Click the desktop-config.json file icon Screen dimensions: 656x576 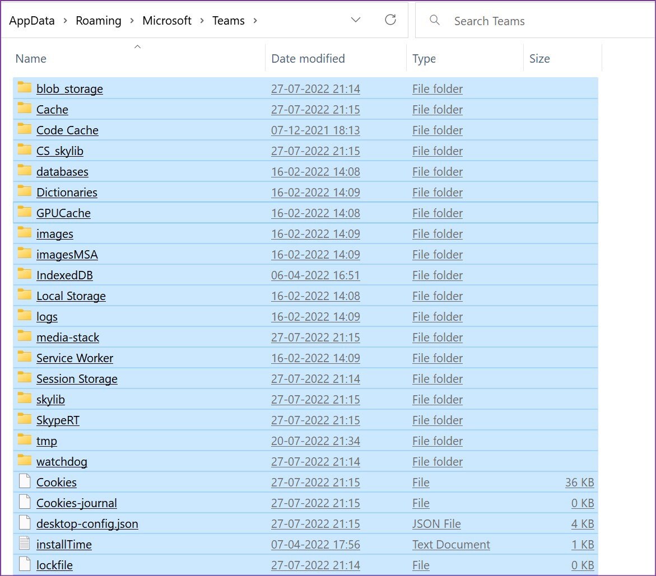click(25, 523)
